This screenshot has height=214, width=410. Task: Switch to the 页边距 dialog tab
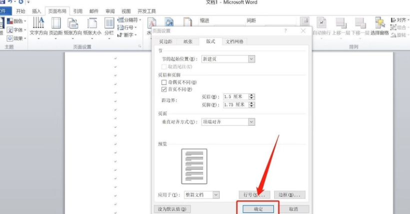(x=165, y=41)
